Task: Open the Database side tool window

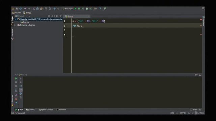Action: (x=204, y=21)
